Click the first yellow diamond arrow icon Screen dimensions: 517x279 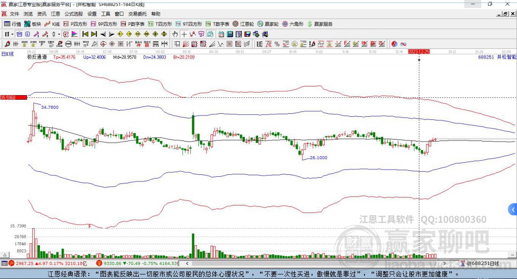coord(120,34)
